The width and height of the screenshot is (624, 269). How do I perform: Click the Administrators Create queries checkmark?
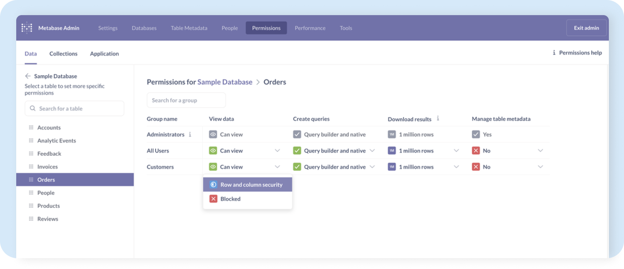[297, 134]
